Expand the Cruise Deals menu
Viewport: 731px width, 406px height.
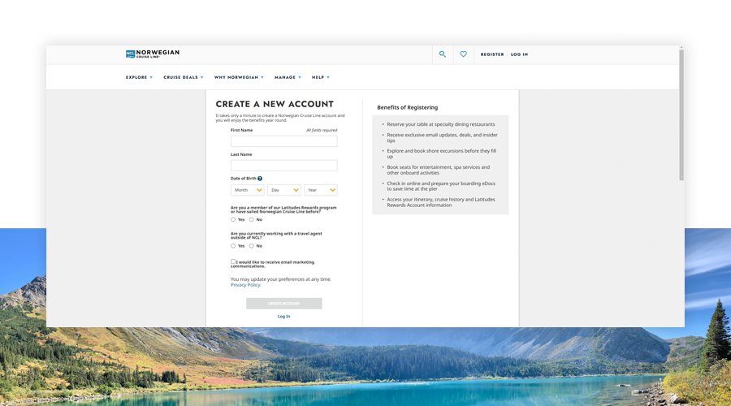[184, 77]
